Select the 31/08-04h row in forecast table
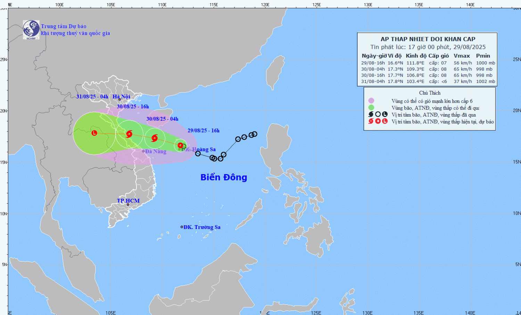Screen dimensions: 521x315 [x=428, y=82]
